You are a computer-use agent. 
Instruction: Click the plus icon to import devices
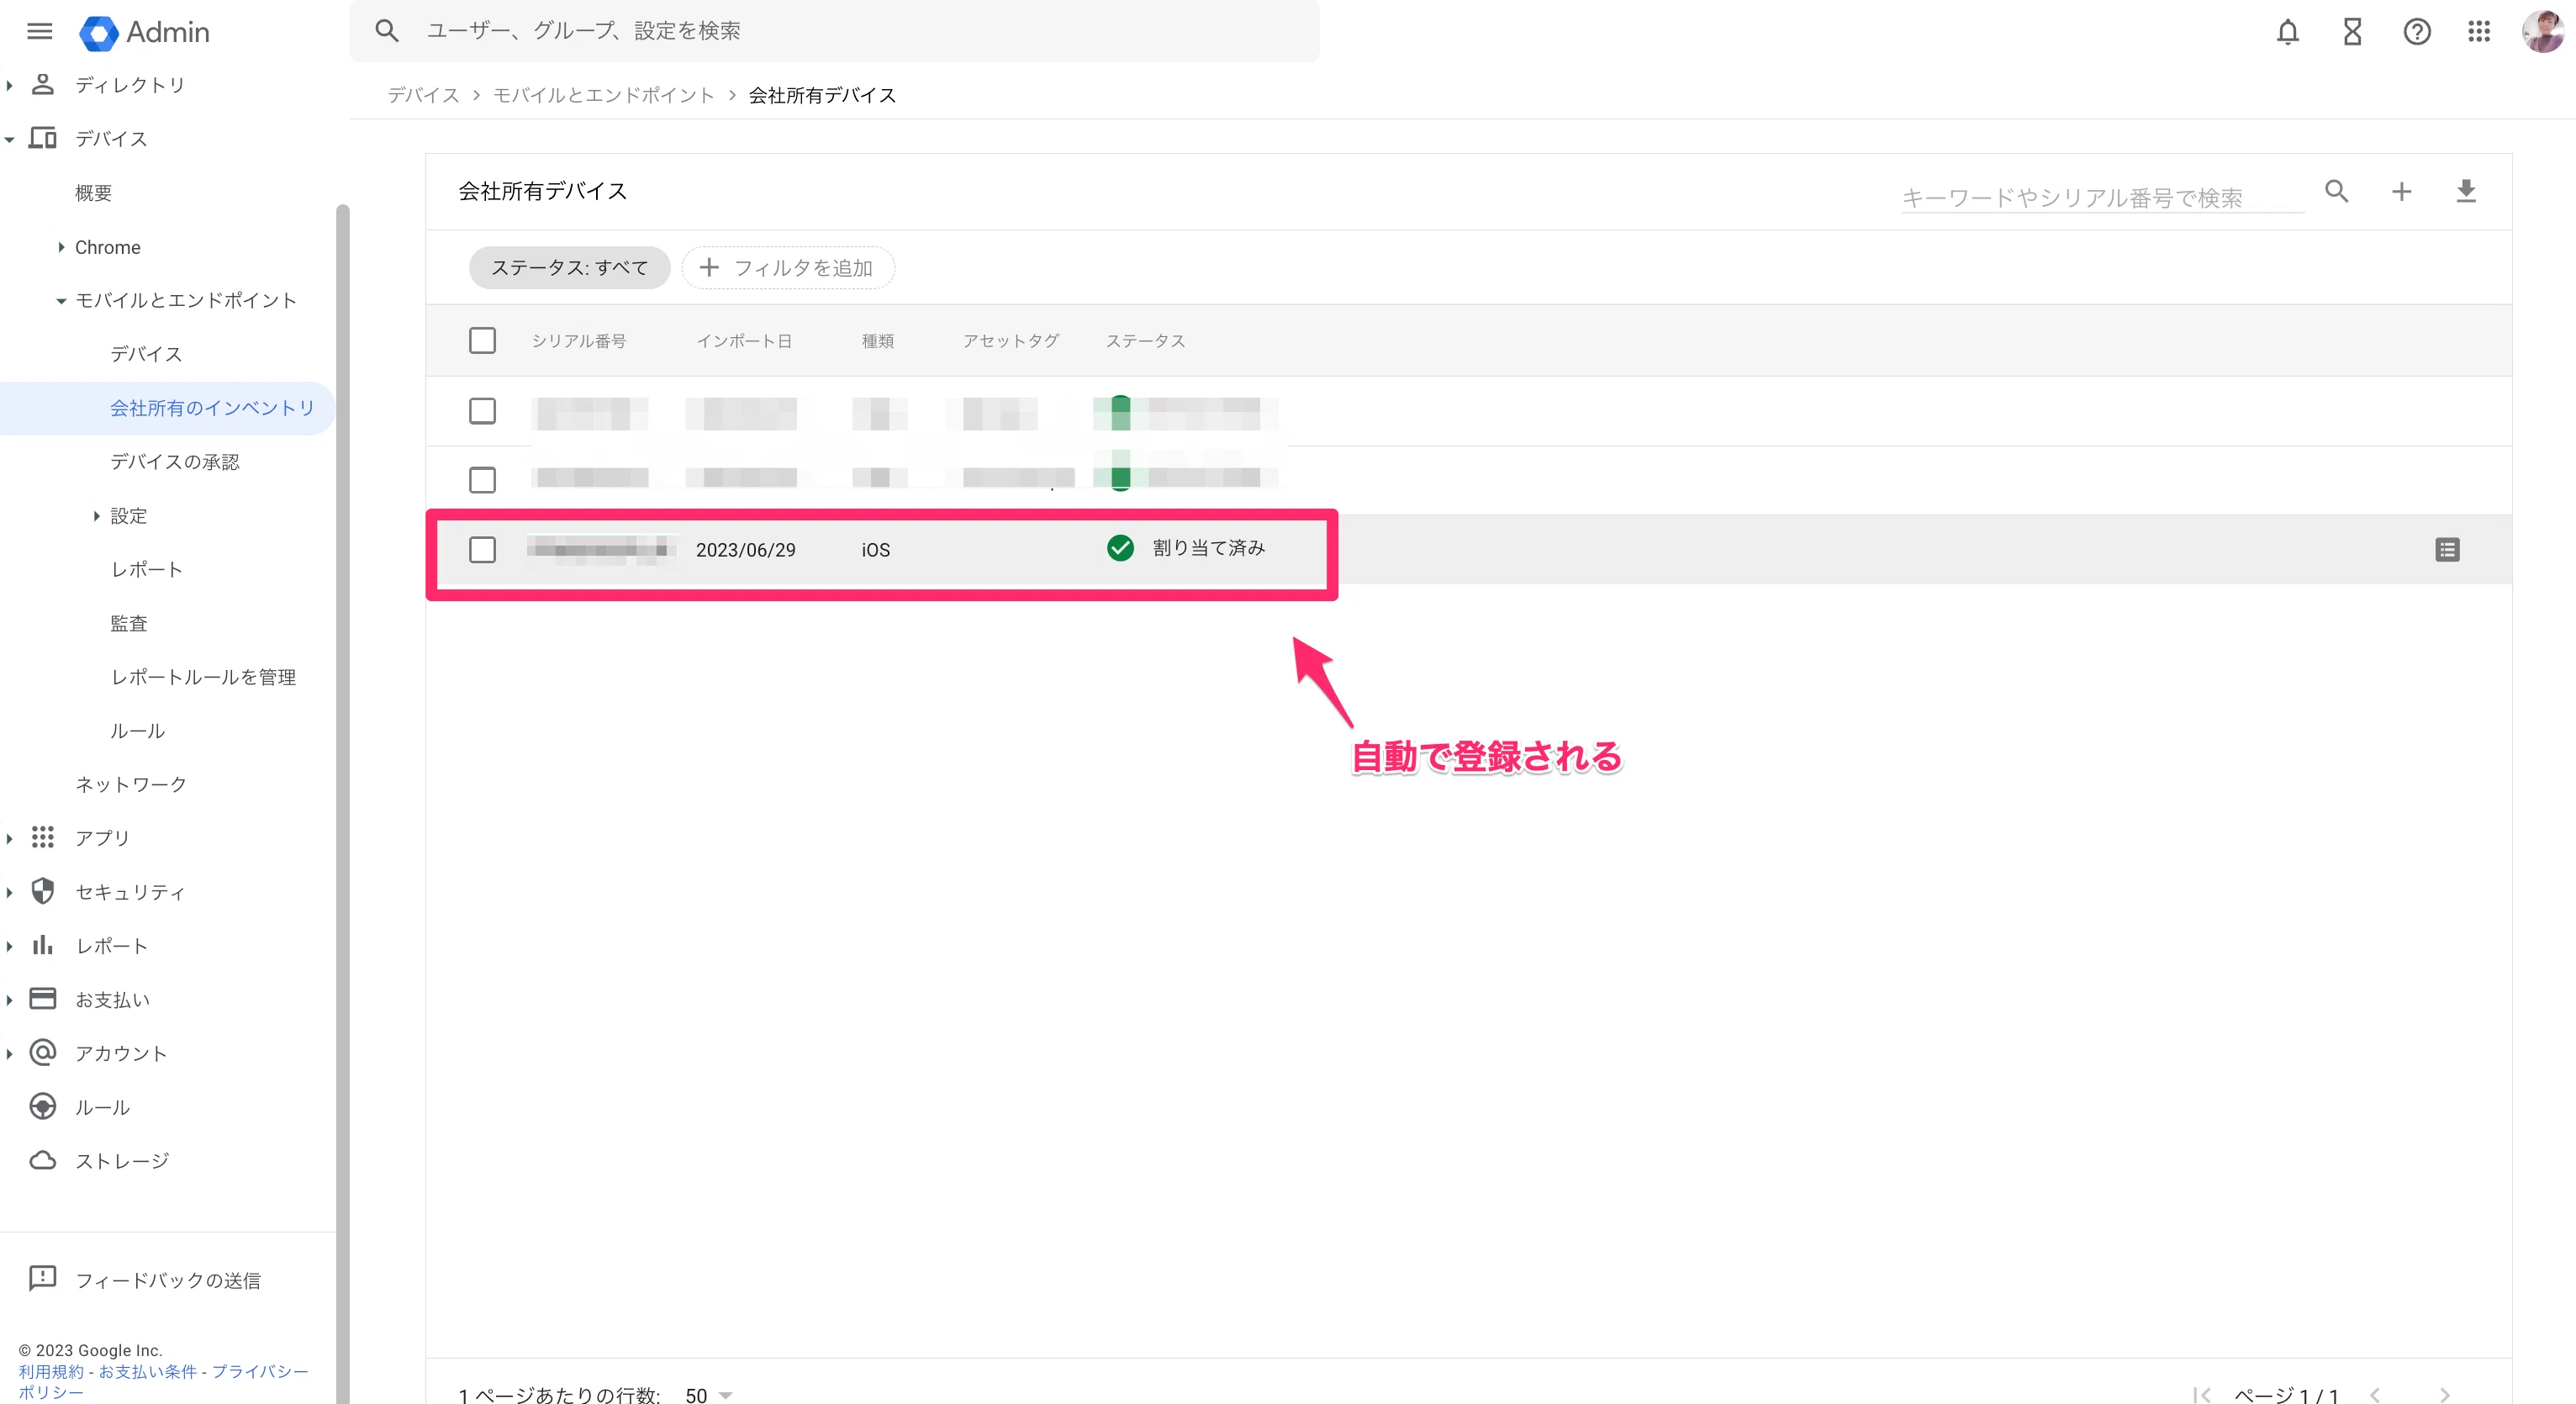coord(2401,191)
